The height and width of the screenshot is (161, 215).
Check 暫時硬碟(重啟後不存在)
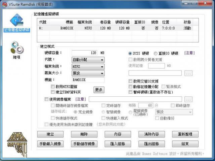[130, 92]
